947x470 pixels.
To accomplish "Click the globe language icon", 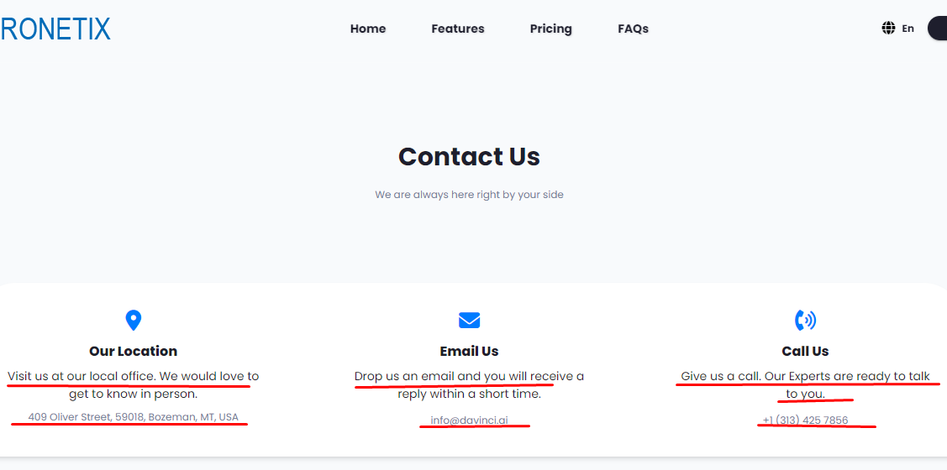I will [x=888, y=28].
